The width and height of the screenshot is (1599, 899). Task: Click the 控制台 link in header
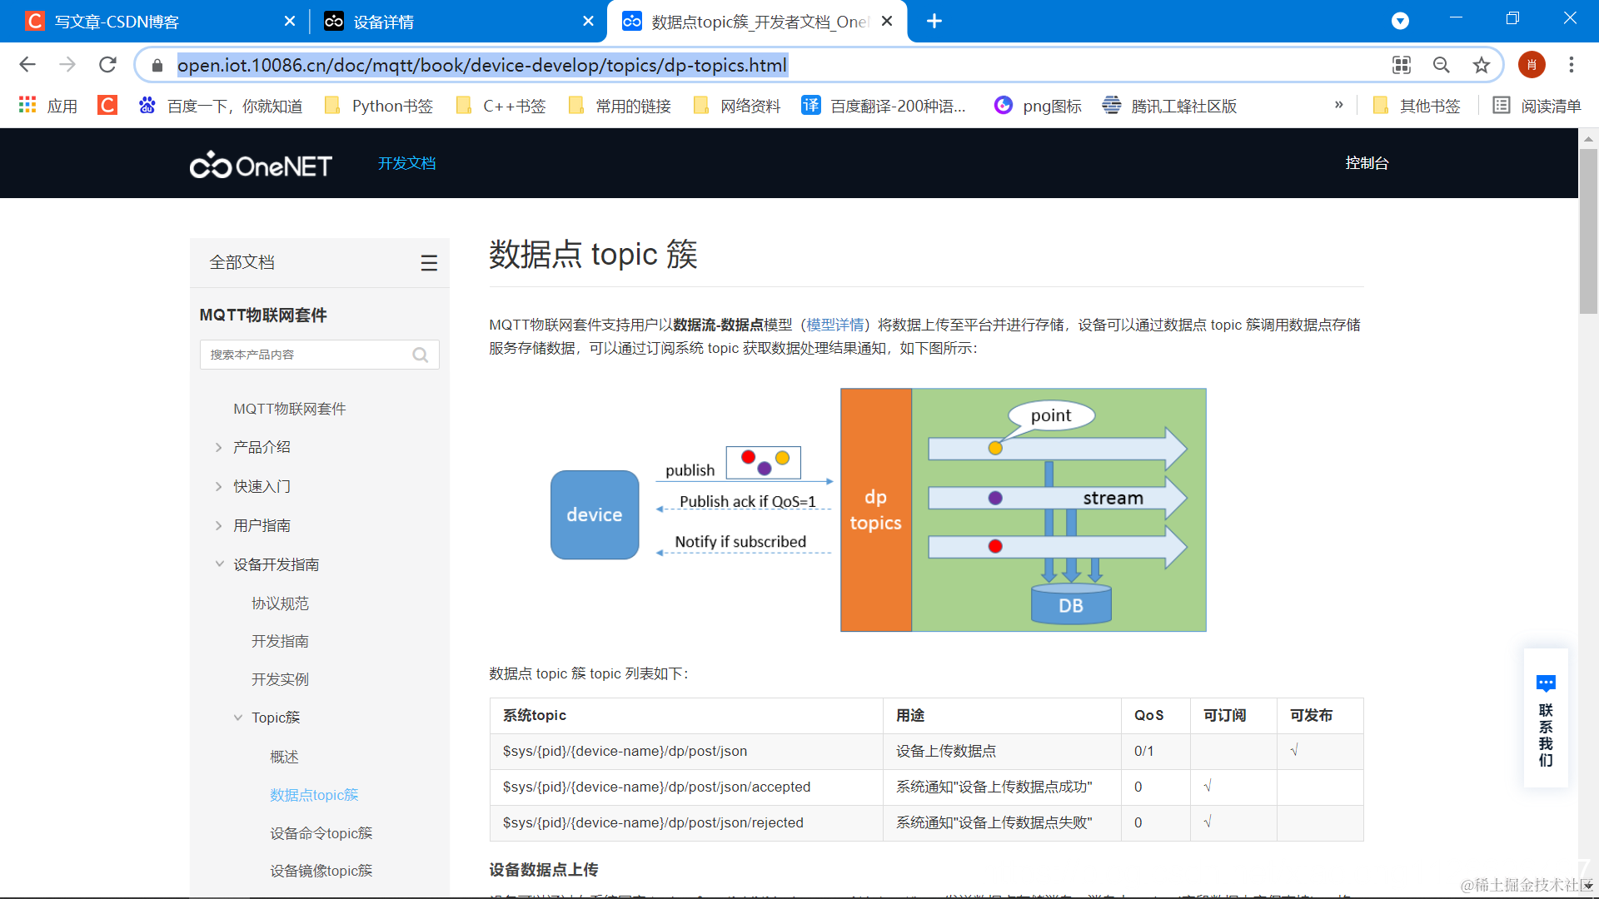point(1367,163)
